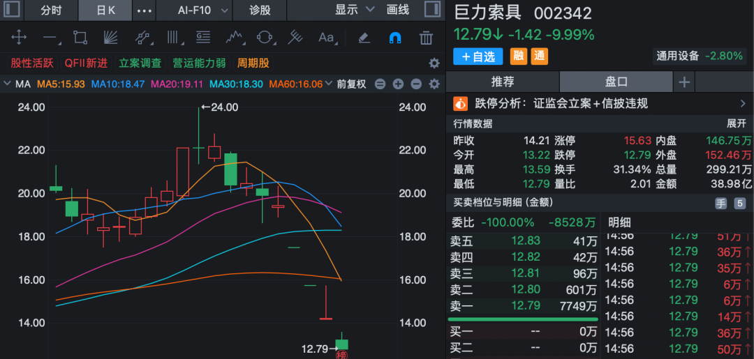Delete all drawings with trash icon

click(x=426, y=37)
